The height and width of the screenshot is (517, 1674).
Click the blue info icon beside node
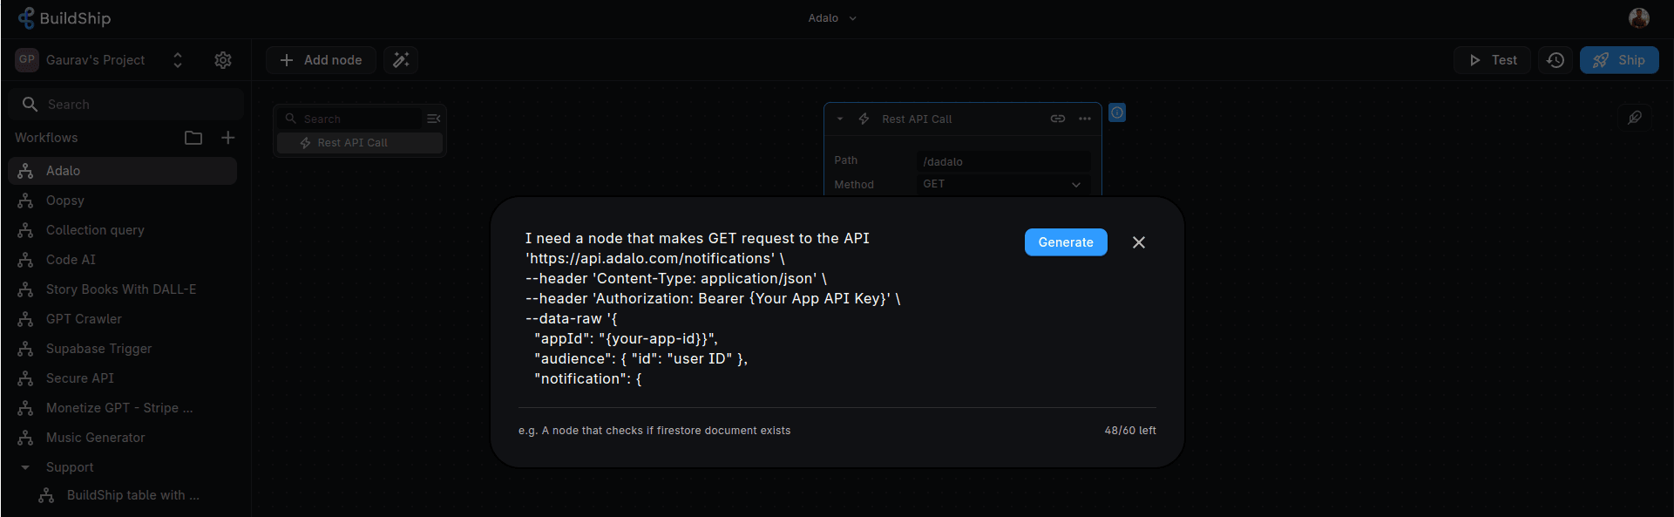(x=1117, y=112)
